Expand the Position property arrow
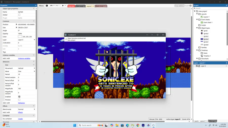The width and height of the screenshot is (228, 128). pyautogui.click(x=16, y=24)
